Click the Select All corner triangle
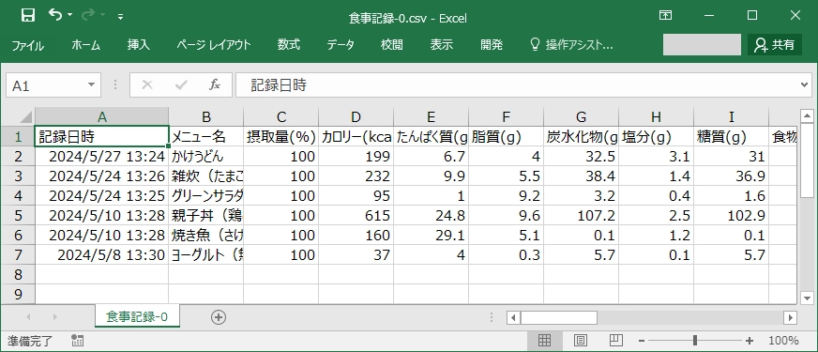This screenshot has height=352, width=818. coord(25,116)
